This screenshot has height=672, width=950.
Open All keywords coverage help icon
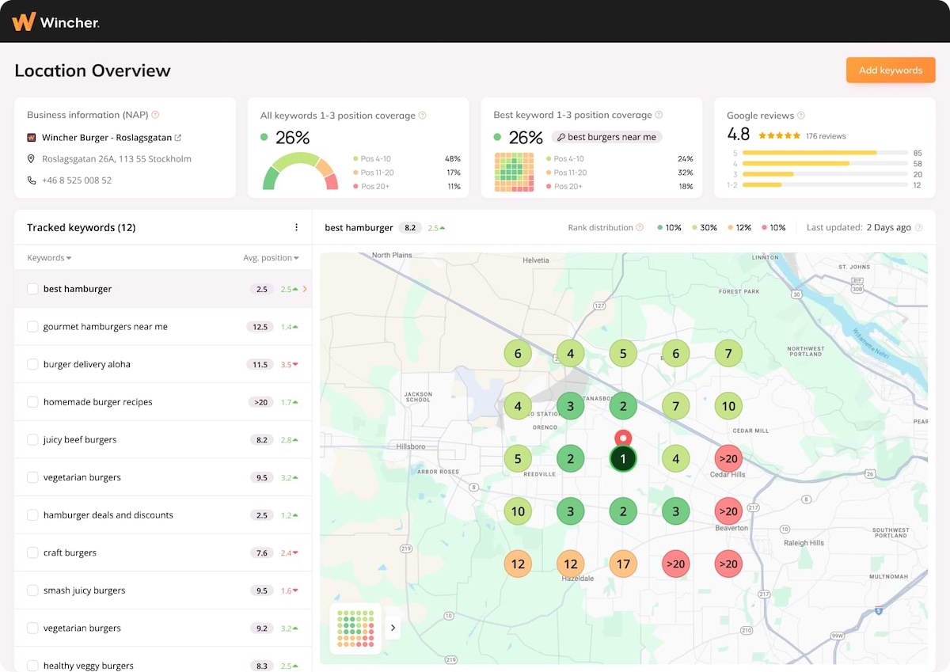(x=422, y=116)
